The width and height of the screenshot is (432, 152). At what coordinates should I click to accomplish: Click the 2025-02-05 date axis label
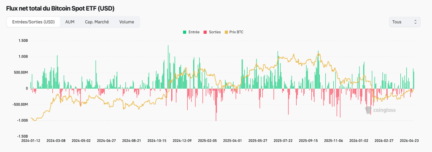coord(207,140)
